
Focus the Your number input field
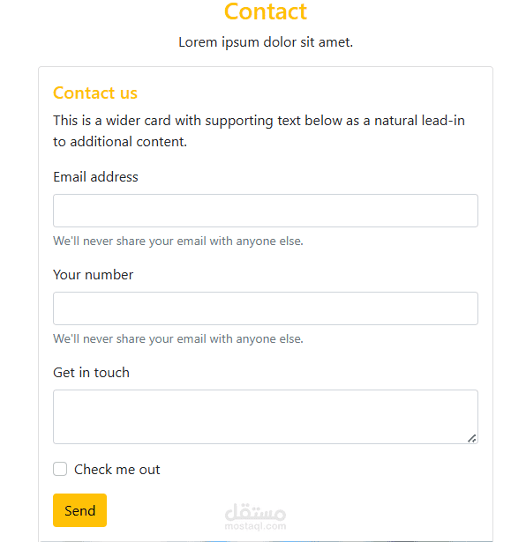click(266, 308)
